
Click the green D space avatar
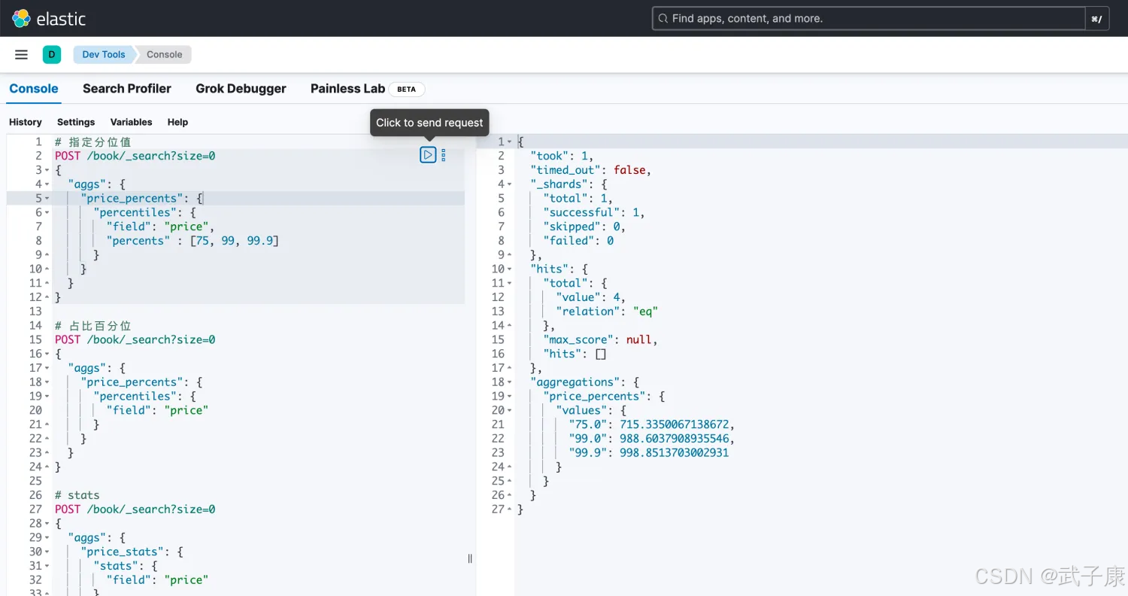click(x=52, y=54)
